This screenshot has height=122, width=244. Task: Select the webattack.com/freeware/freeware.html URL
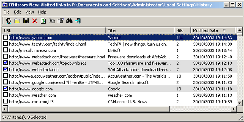click(57, 57)
